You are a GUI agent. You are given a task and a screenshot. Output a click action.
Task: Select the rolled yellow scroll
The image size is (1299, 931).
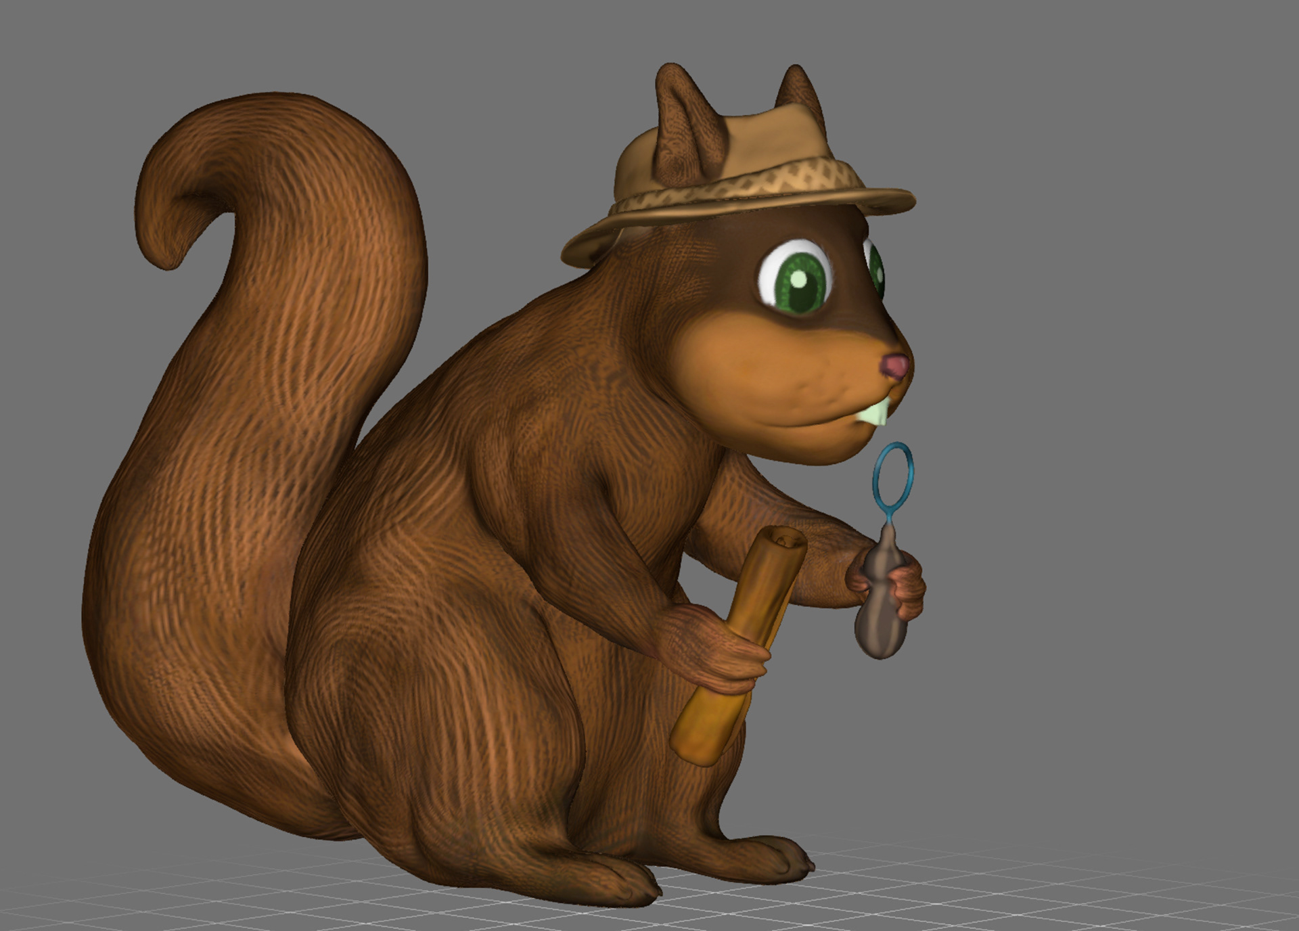[761, 595]
